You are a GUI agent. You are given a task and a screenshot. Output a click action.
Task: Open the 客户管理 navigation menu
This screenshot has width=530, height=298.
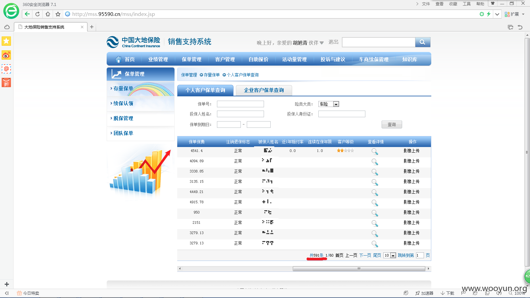click(x=225, y=59)
